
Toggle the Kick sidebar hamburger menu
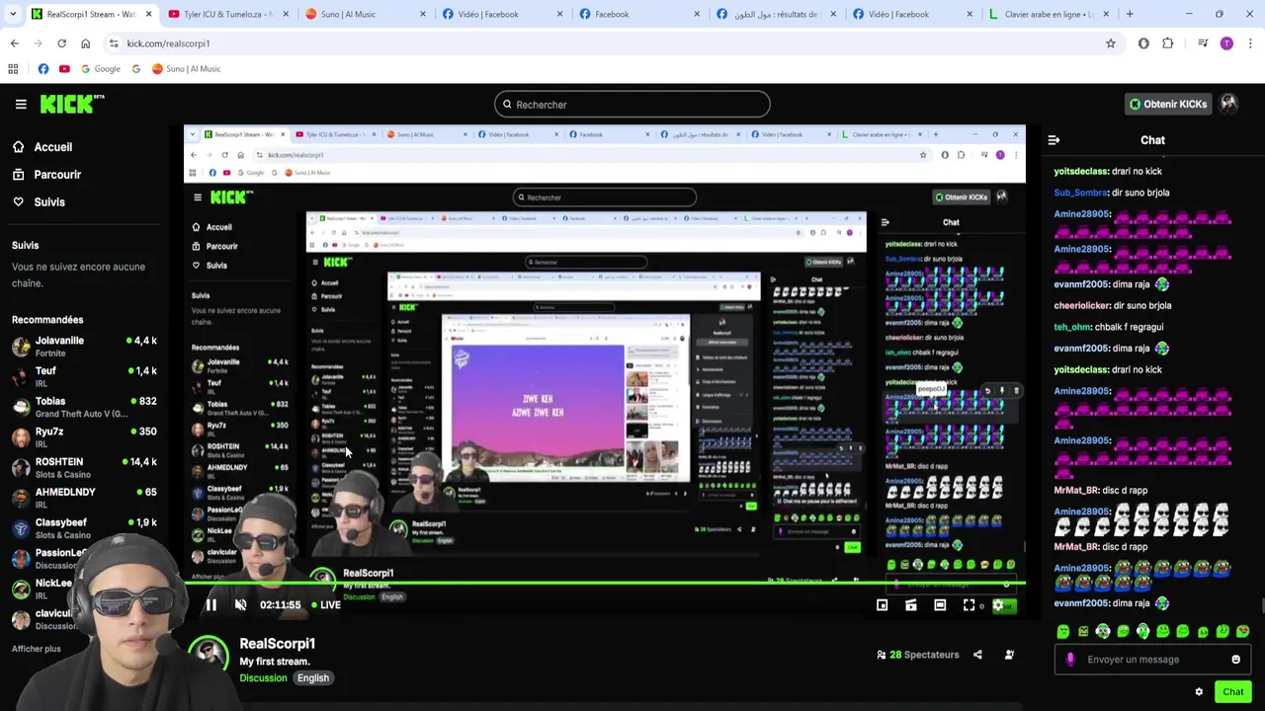coord(20,104)
